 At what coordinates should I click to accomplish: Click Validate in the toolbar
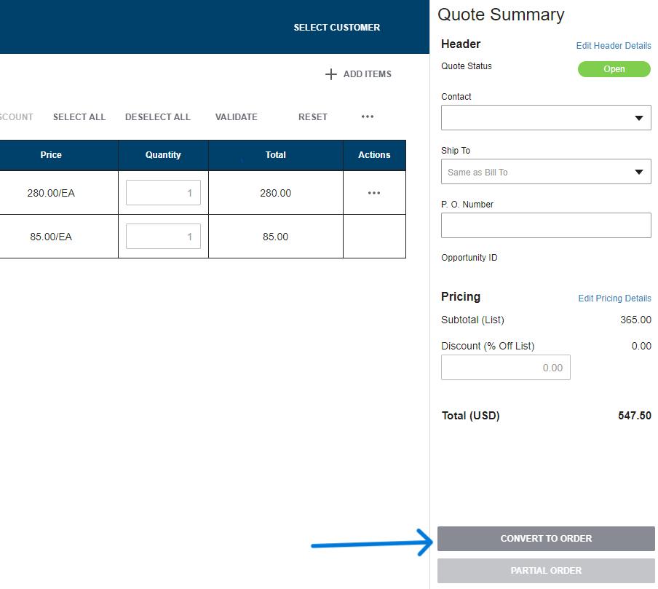(237, 117)
